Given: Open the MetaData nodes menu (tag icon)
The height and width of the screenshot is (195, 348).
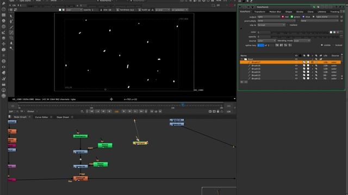Looking at the screenshot, I should 4,73.
